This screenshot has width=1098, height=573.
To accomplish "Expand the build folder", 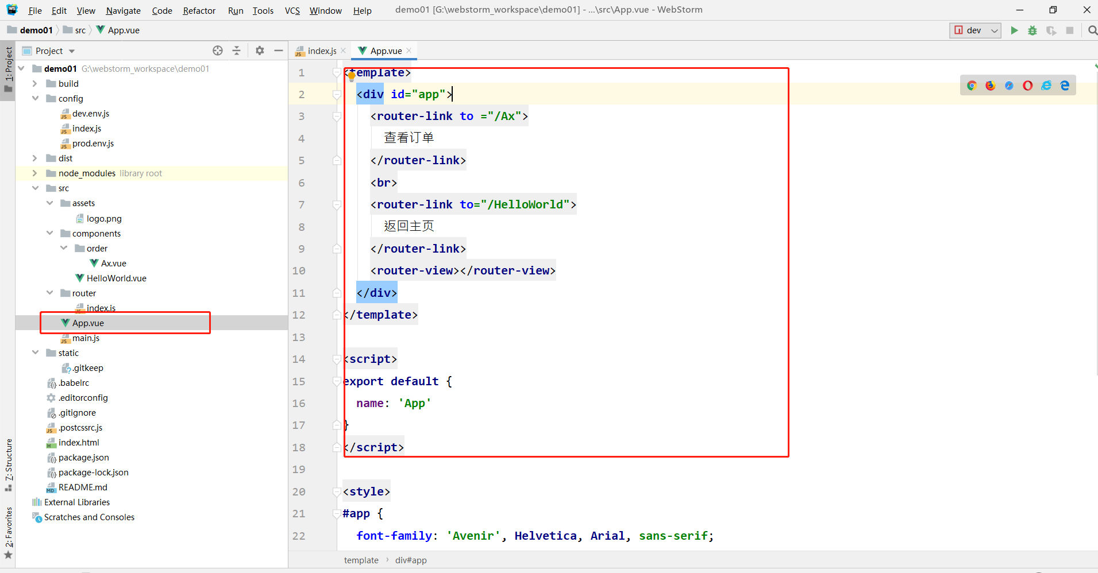I will (35, 83).
